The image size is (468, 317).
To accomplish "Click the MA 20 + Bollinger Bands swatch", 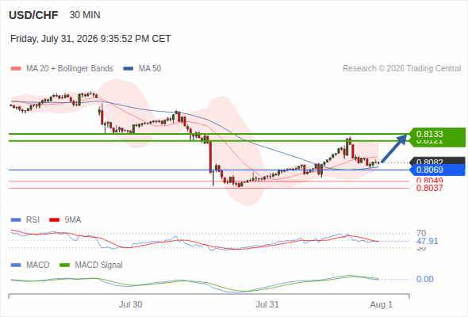I will [16, 69].
